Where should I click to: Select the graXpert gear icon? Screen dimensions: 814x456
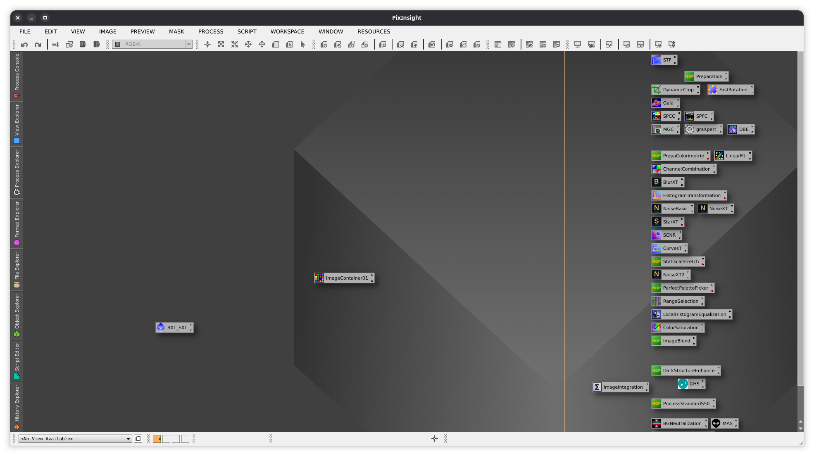[690, 129]
